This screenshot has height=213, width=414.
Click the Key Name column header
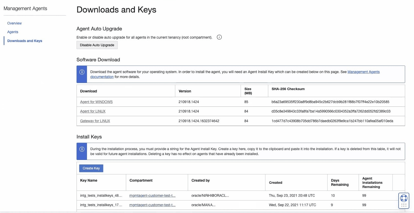pyautogui.click(x=89, y=180)
